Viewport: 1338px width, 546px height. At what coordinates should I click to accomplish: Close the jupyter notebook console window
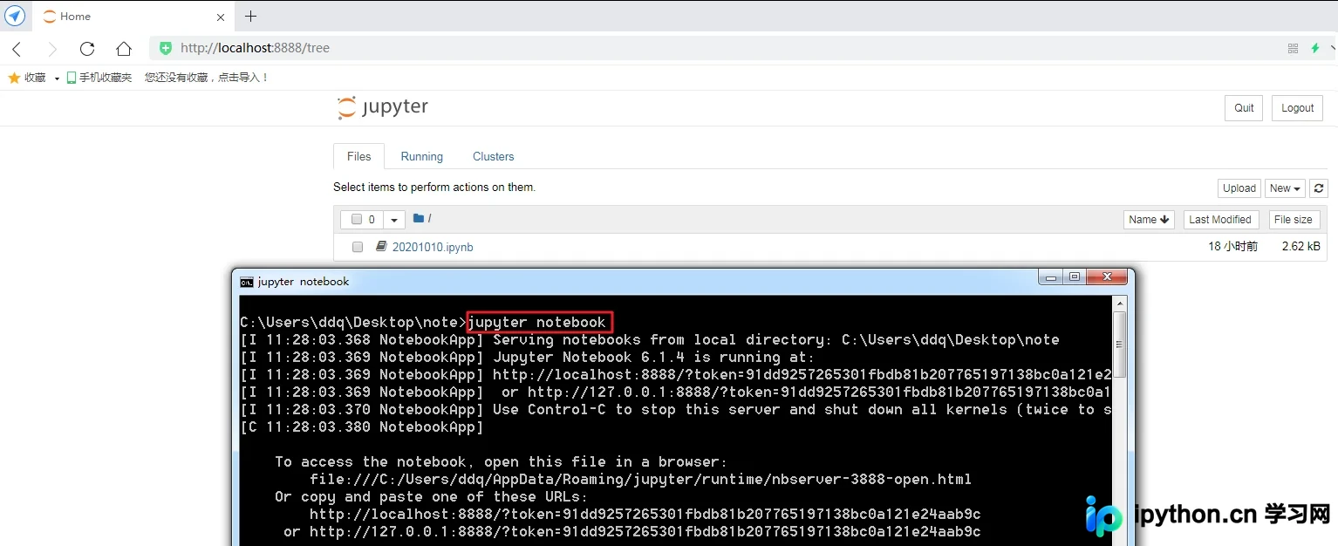[x=1107, y=277]
